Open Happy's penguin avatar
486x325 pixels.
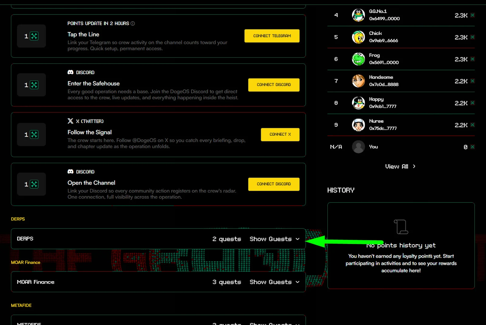pos(358,103)
